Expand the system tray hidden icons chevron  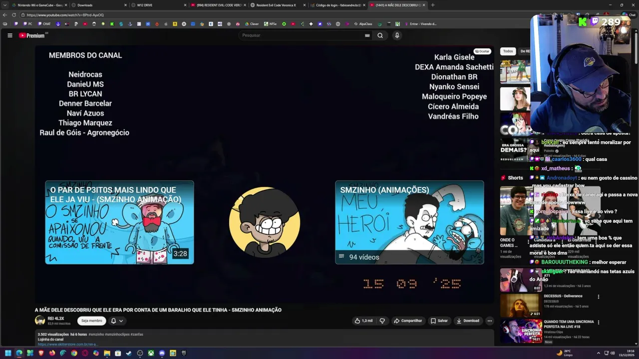598,353
